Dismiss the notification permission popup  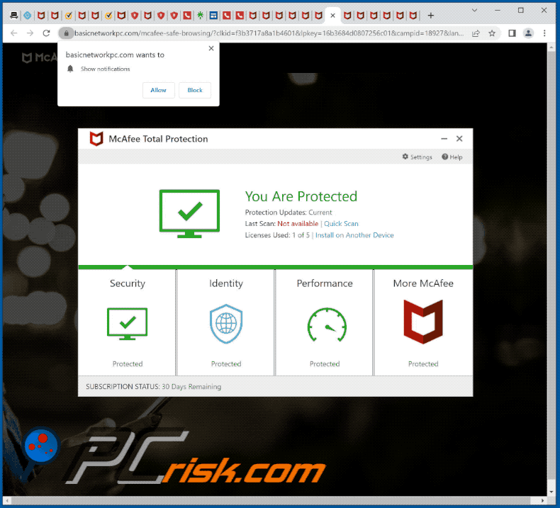click(211, 48)
